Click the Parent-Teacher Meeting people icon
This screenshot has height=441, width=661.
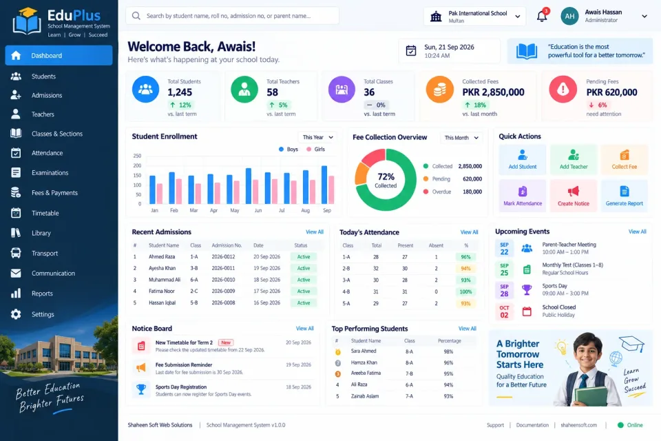pyautogui.click(x=527, y=248)
